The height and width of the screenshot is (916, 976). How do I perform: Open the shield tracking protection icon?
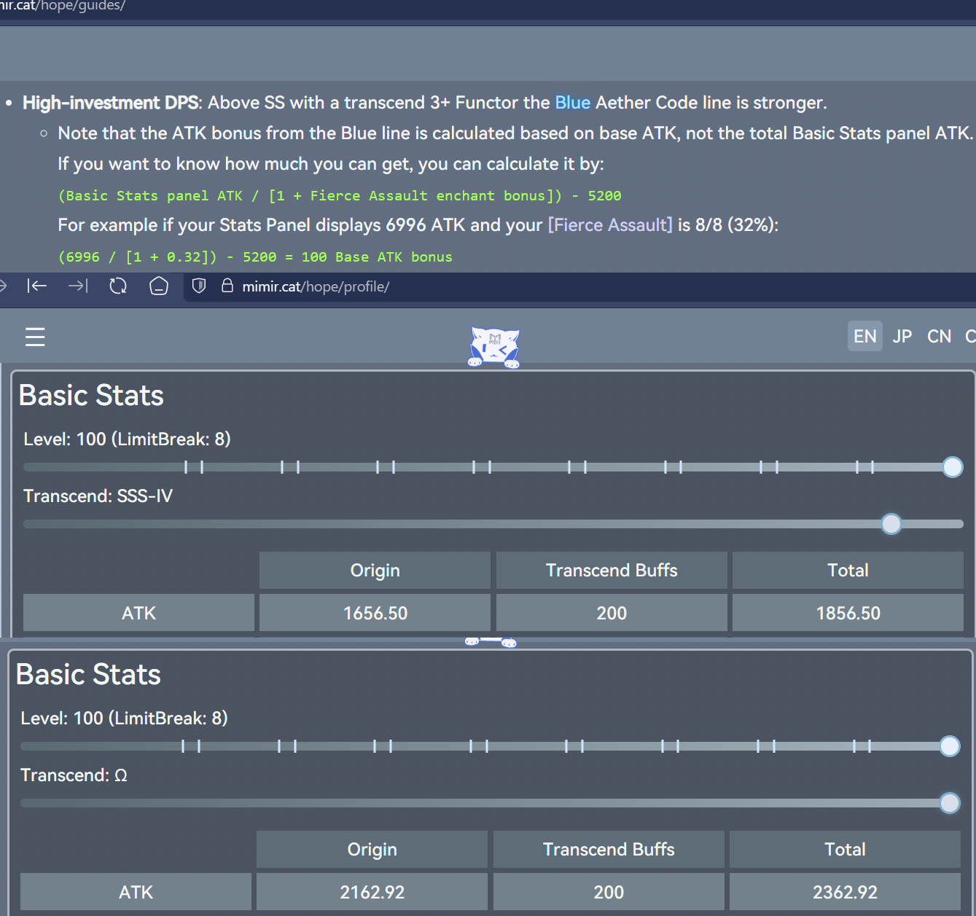[199, 286]
